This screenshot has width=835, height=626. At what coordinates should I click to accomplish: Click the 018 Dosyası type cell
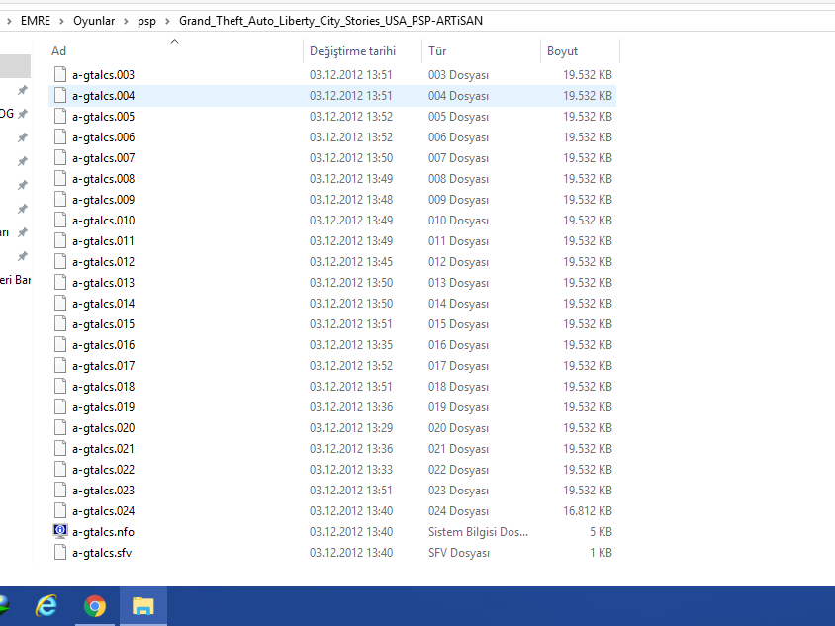click(458, 387)
